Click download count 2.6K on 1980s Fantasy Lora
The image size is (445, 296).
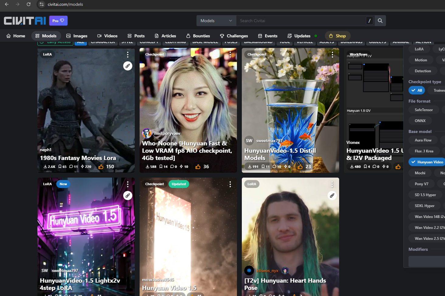(49, 167)
